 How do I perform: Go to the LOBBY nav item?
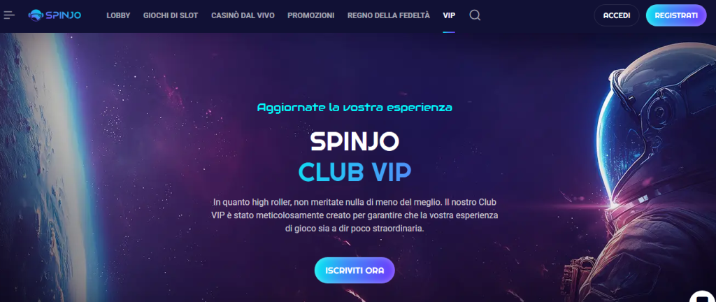118,15
